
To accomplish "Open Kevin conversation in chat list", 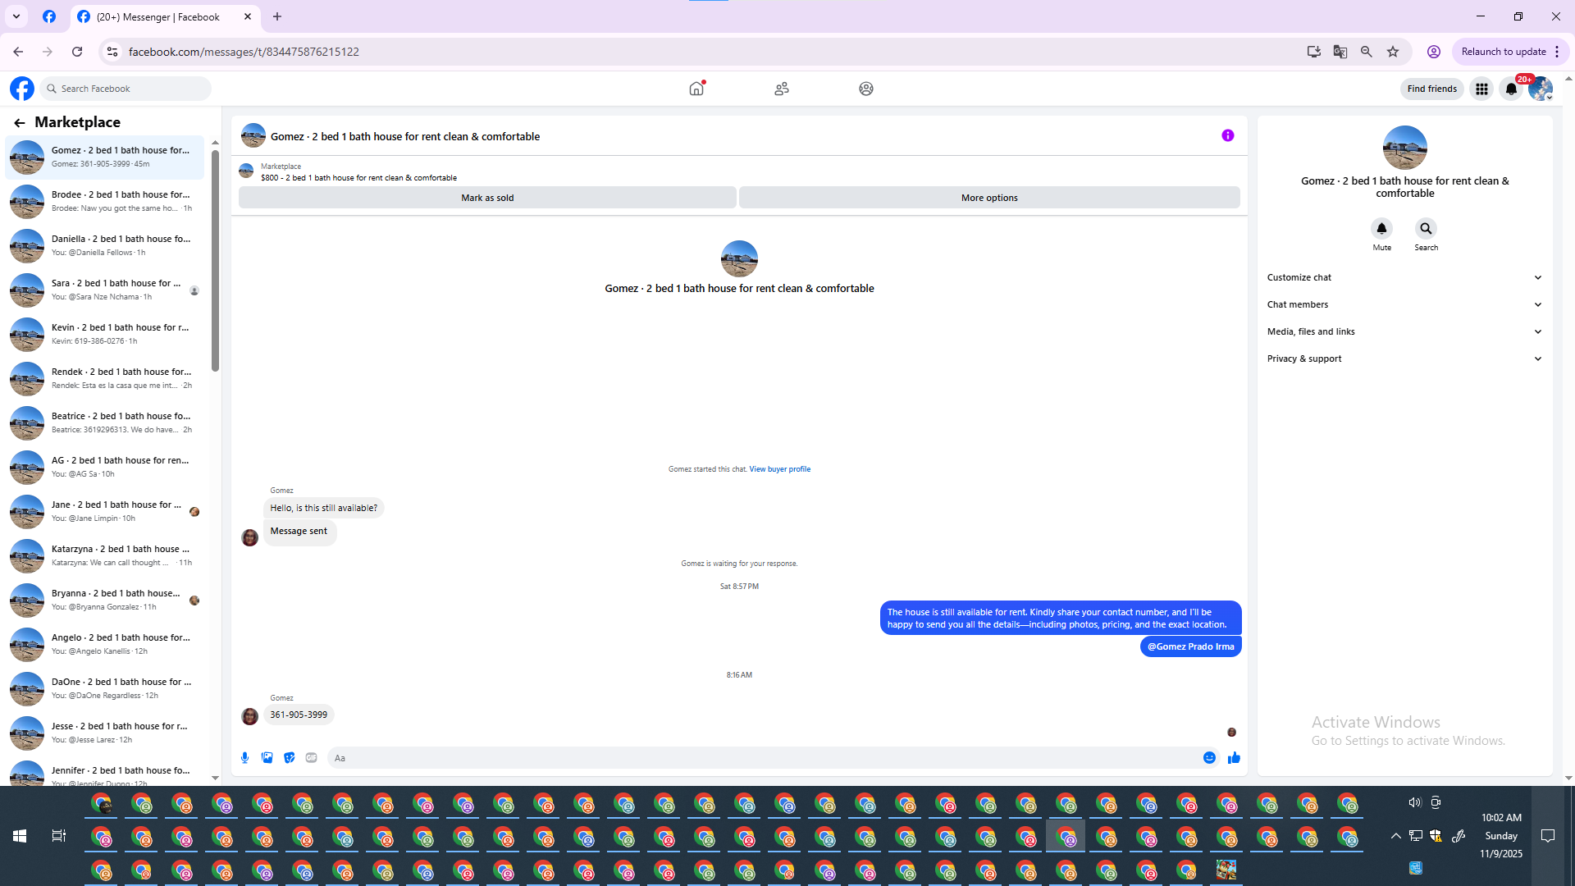I will 105,335.
